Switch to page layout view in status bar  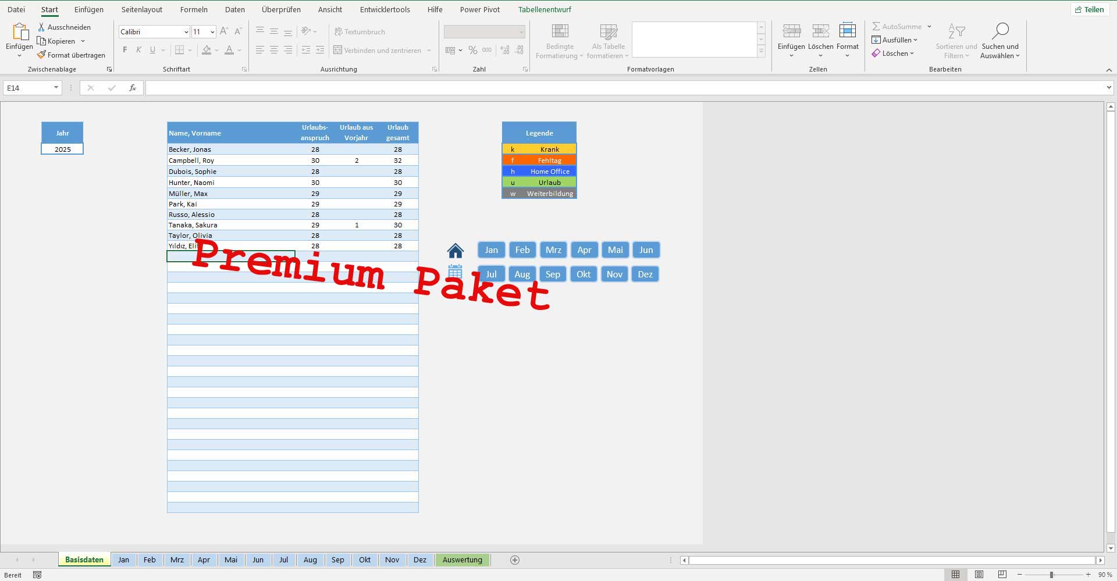(979, 575)
